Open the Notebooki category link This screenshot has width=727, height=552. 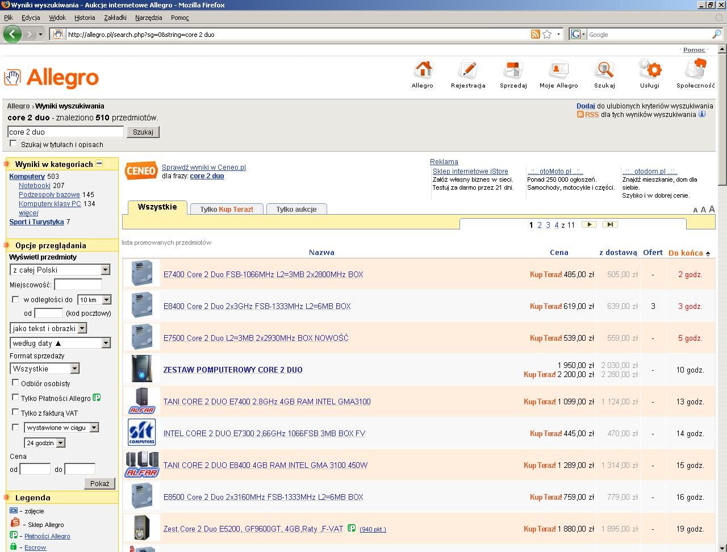click(35, 186)
